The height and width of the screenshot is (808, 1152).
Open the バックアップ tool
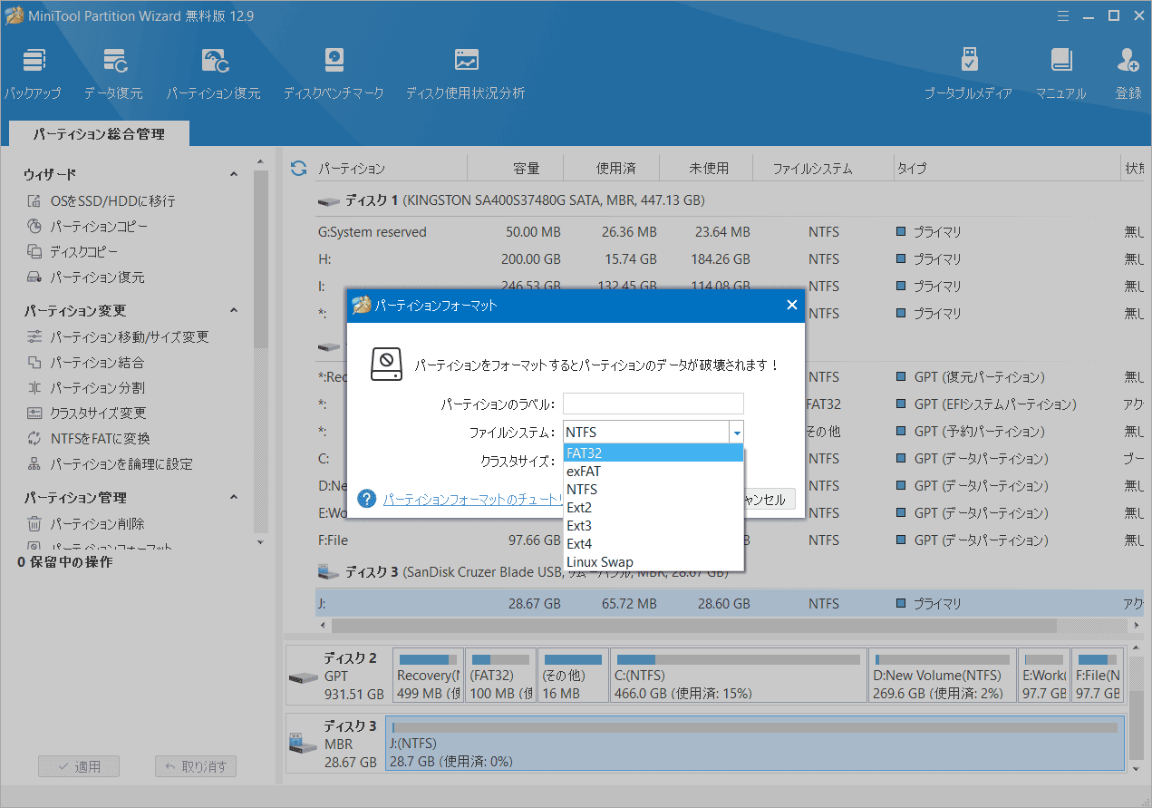(33, 74)
